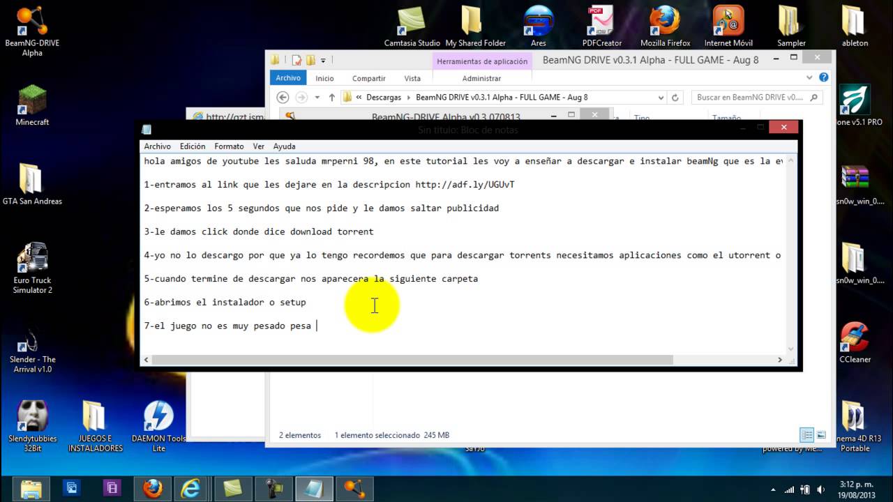Open Notepad's Archivo menu
The image size is (893, 502).
click(x=157, y=146)
